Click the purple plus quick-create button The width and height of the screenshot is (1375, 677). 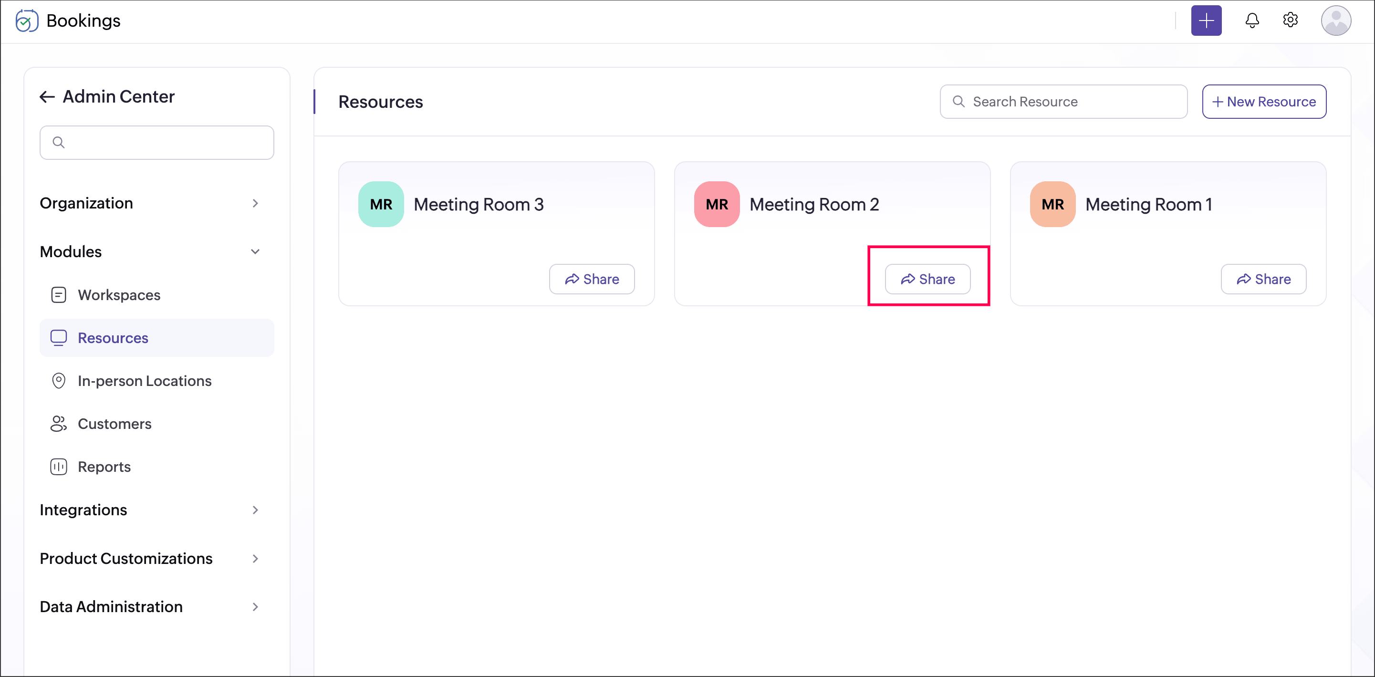pos(1206,21)
